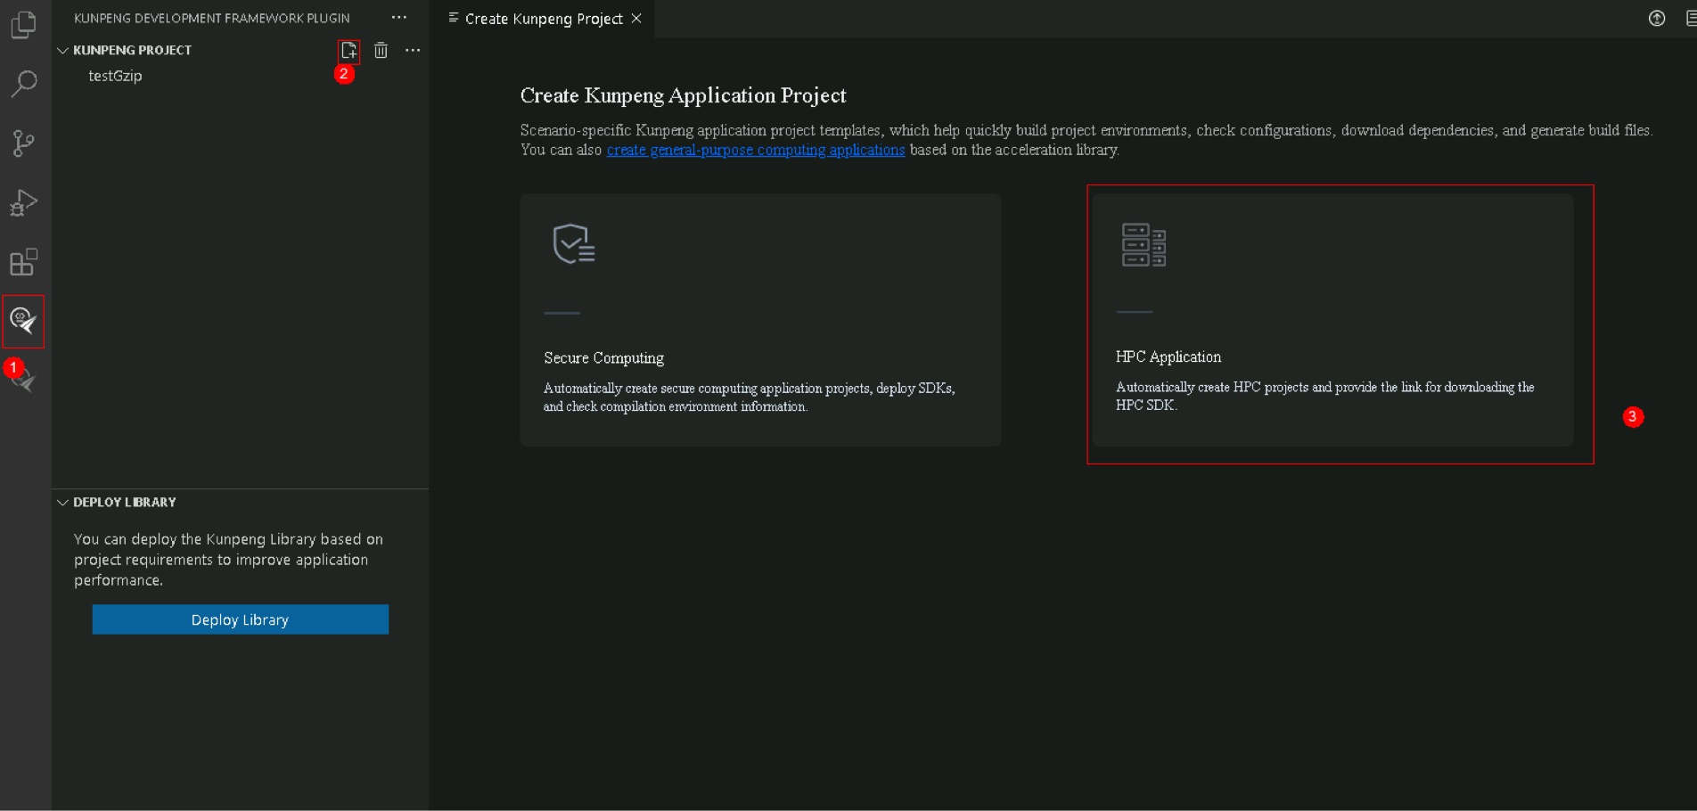This screenshot has width=1697, height=811.
Task: Open the Extensions view icon
Action: click(x=24, y=262)
